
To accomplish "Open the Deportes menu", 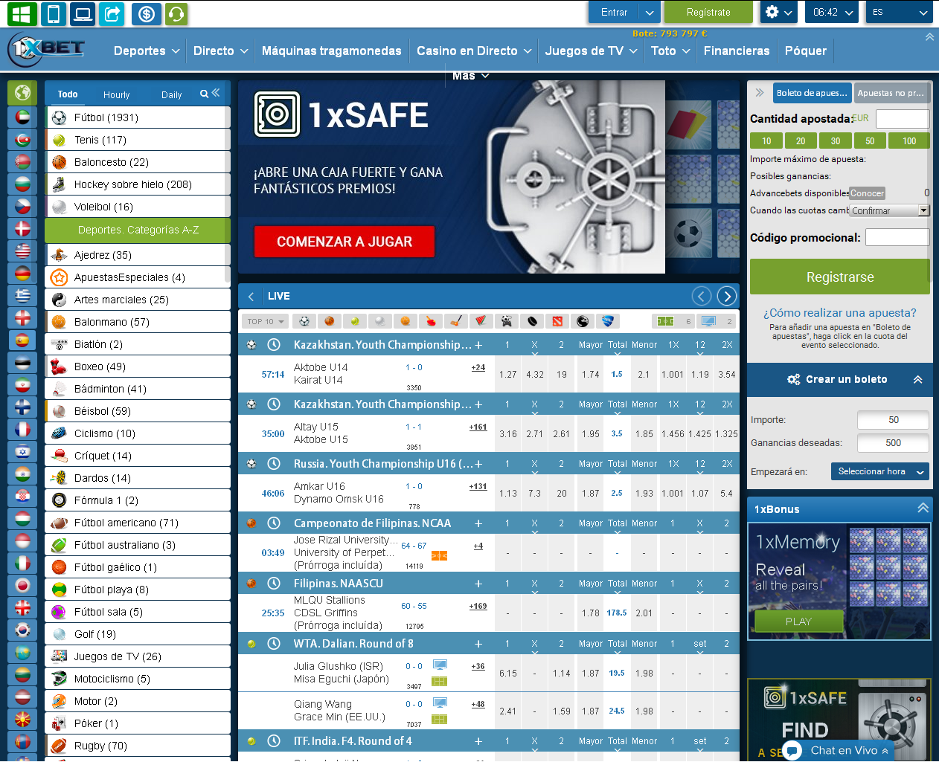I will click(147, 51).
